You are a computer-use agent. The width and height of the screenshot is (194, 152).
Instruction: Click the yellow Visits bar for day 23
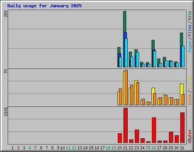[x=136, y=93]
